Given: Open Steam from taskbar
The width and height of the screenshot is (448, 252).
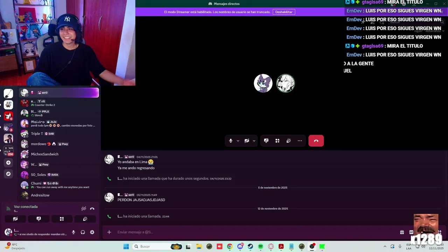Looking at the screenshot, I should [250, 246].
